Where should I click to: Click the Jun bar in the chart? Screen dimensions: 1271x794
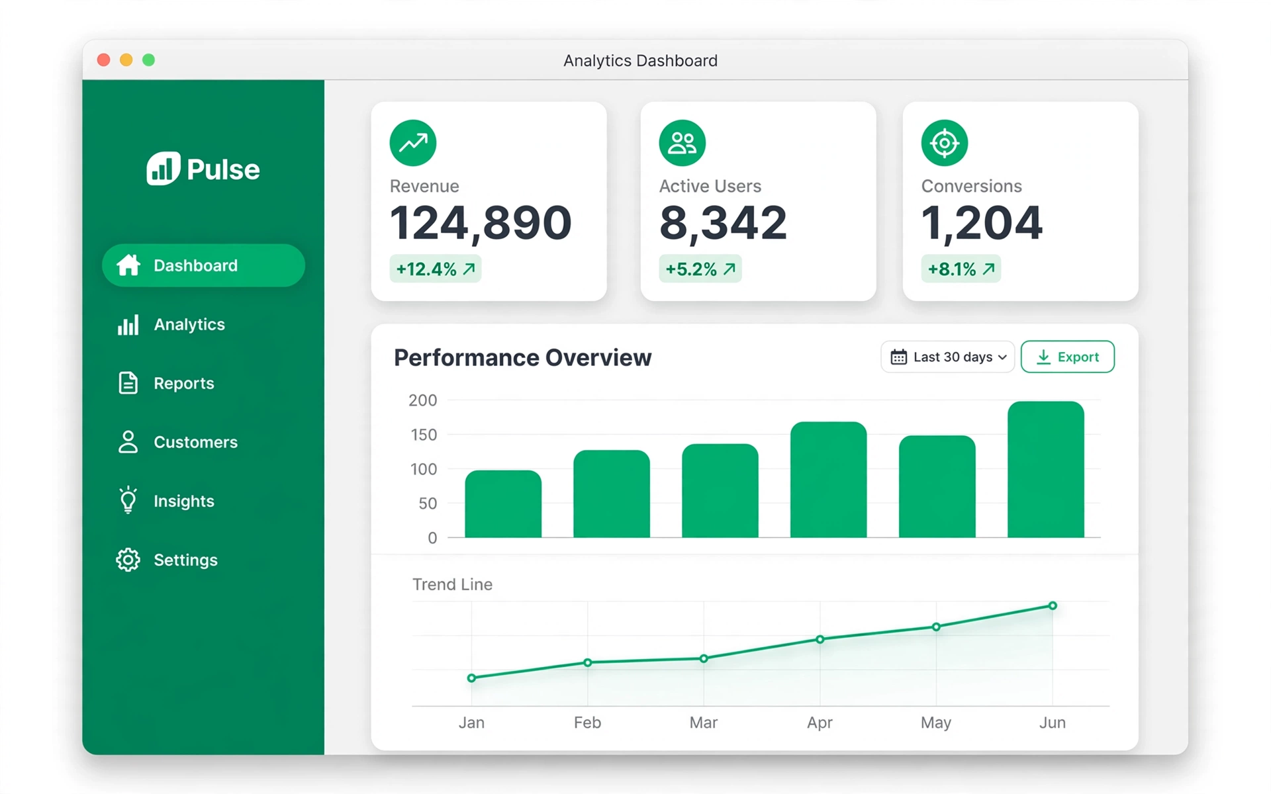pyautogui.click(x=1045, y=469)
